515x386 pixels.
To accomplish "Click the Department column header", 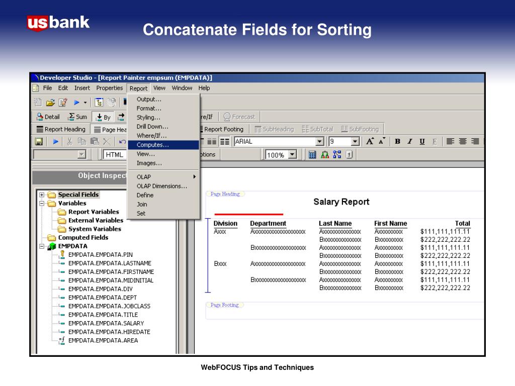I will [268, 223].
